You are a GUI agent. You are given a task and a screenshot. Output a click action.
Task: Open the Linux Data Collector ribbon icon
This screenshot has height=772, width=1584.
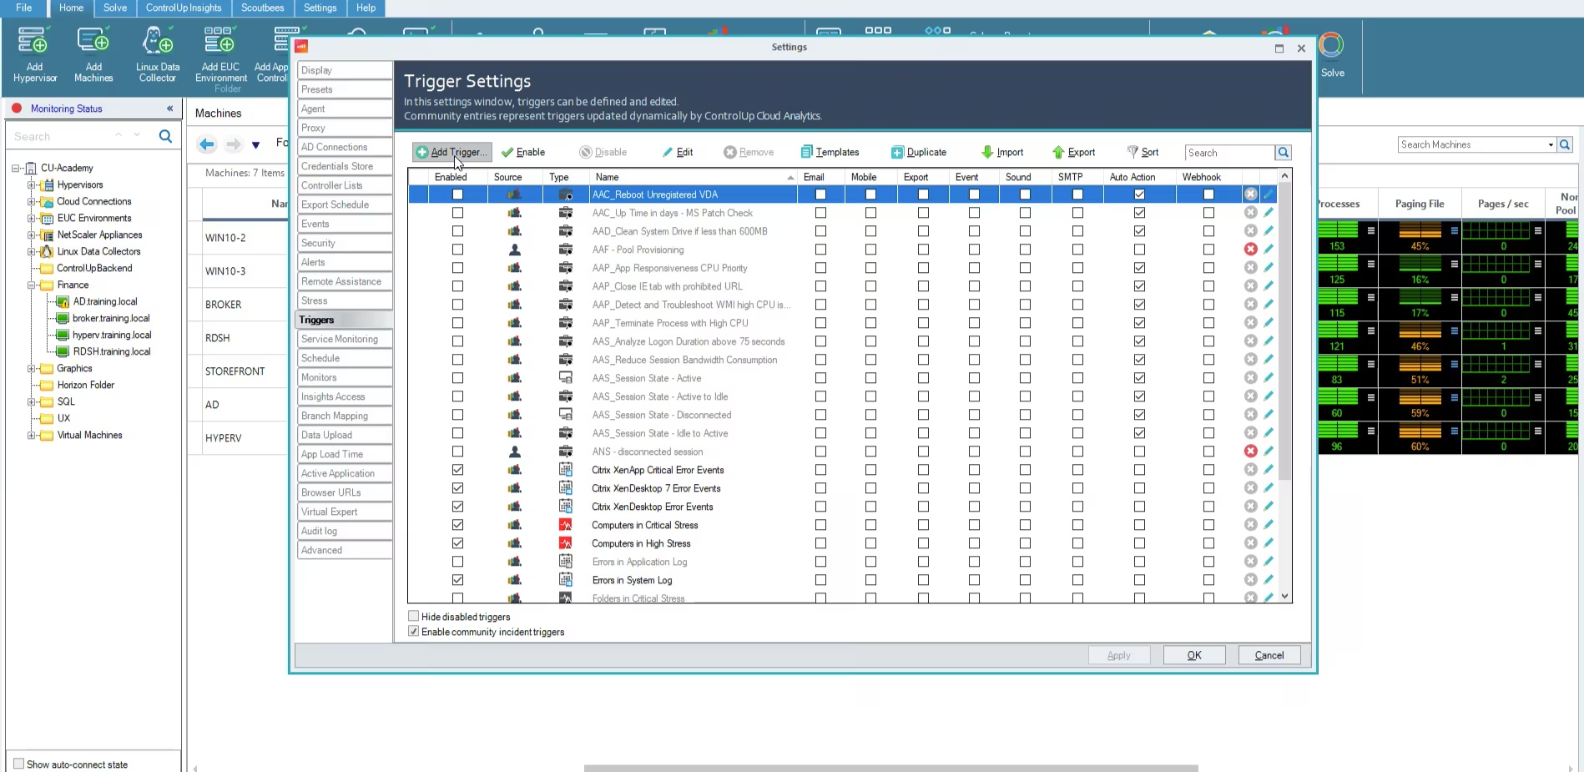[x=158, y=54]
